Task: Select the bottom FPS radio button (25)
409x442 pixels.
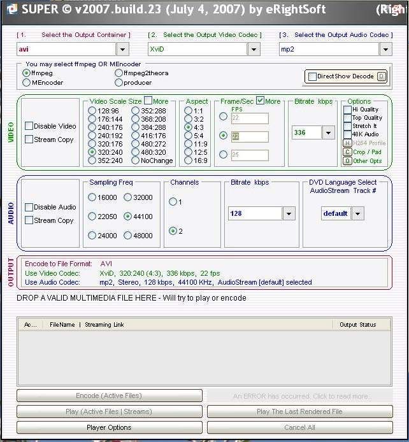Action: (x=223, y=155)
